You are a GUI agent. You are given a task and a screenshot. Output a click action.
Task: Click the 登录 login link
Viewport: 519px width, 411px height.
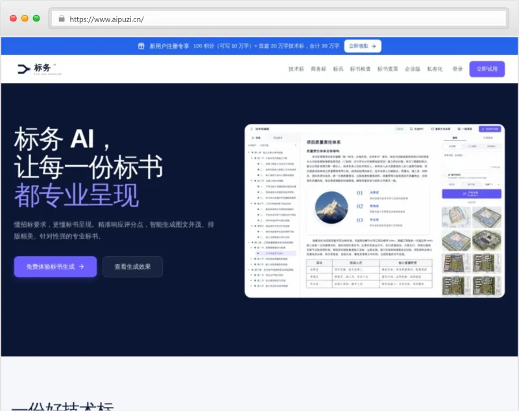(457, 69)
